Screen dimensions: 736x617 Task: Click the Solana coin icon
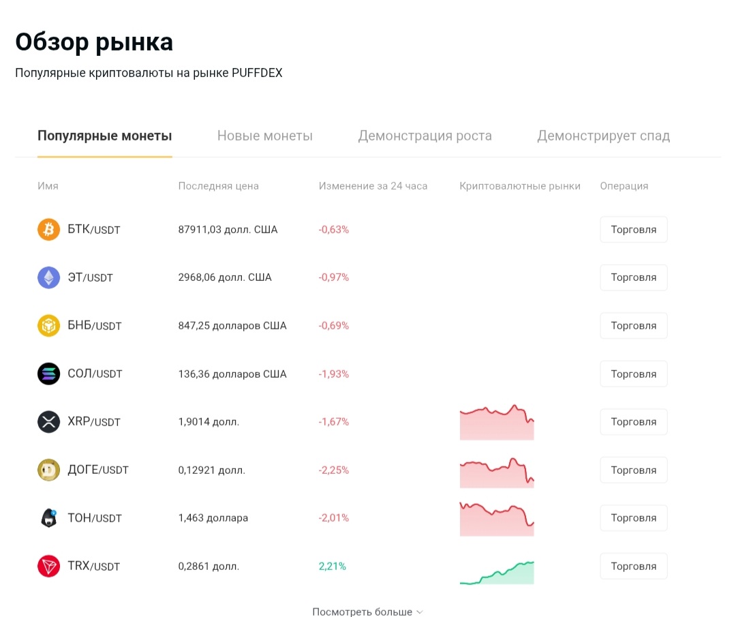point(49,374)
